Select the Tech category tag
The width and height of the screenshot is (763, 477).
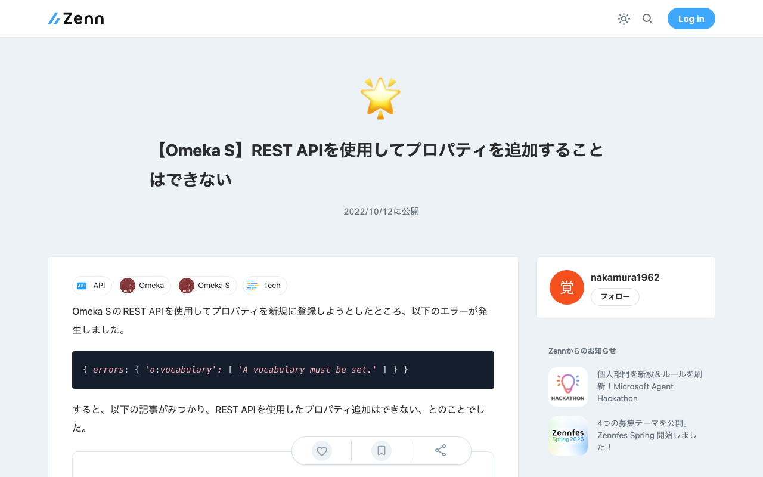[265, 286]
